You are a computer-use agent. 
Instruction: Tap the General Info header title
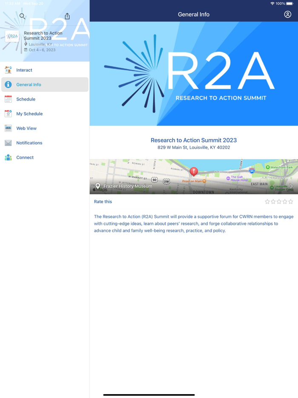tap(194, 14)
